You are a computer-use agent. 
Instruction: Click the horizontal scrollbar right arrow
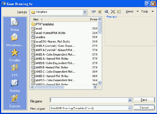(95, 87)
